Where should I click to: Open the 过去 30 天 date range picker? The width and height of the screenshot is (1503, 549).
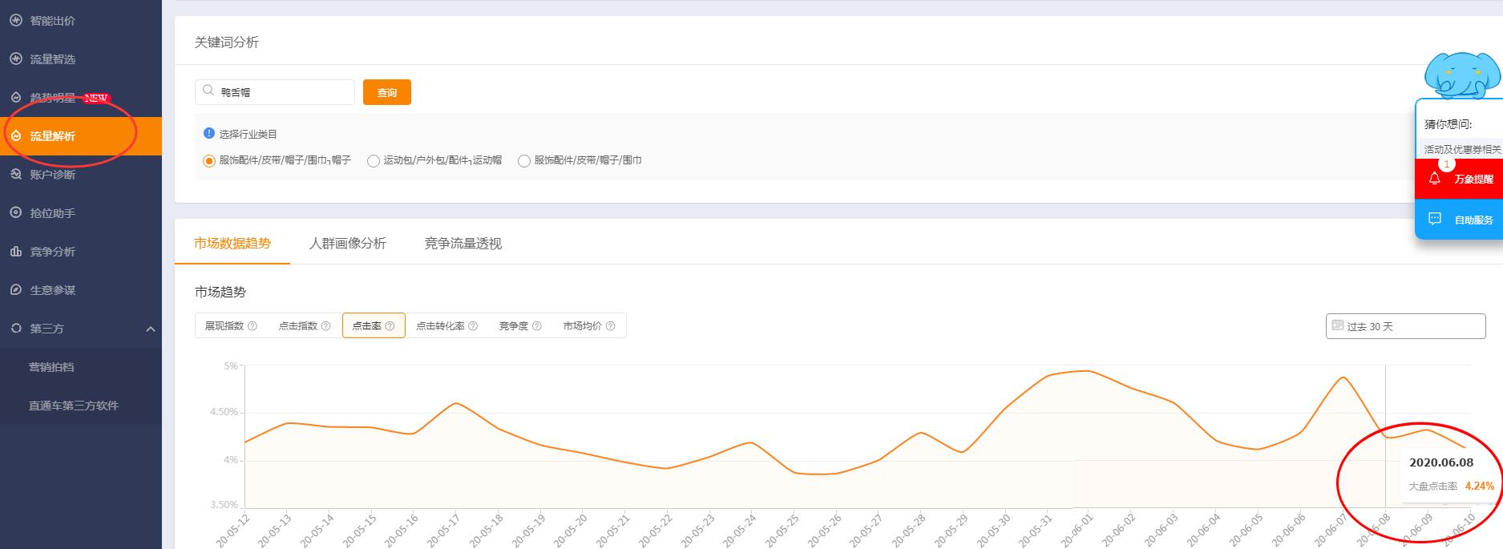tap(1405, 326)
